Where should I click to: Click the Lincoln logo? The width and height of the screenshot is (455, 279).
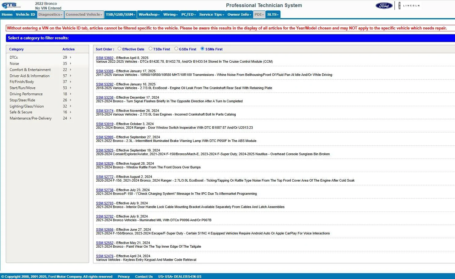[x=409, y=6]
